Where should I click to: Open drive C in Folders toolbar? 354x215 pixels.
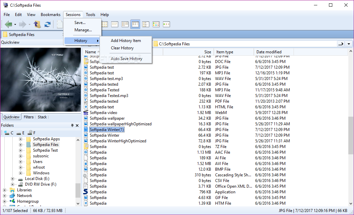pyautogui.click(x=9, y=133)
